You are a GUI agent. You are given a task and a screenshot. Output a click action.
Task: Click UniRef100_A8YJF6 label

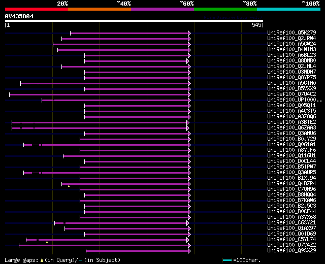pos(291,150)
